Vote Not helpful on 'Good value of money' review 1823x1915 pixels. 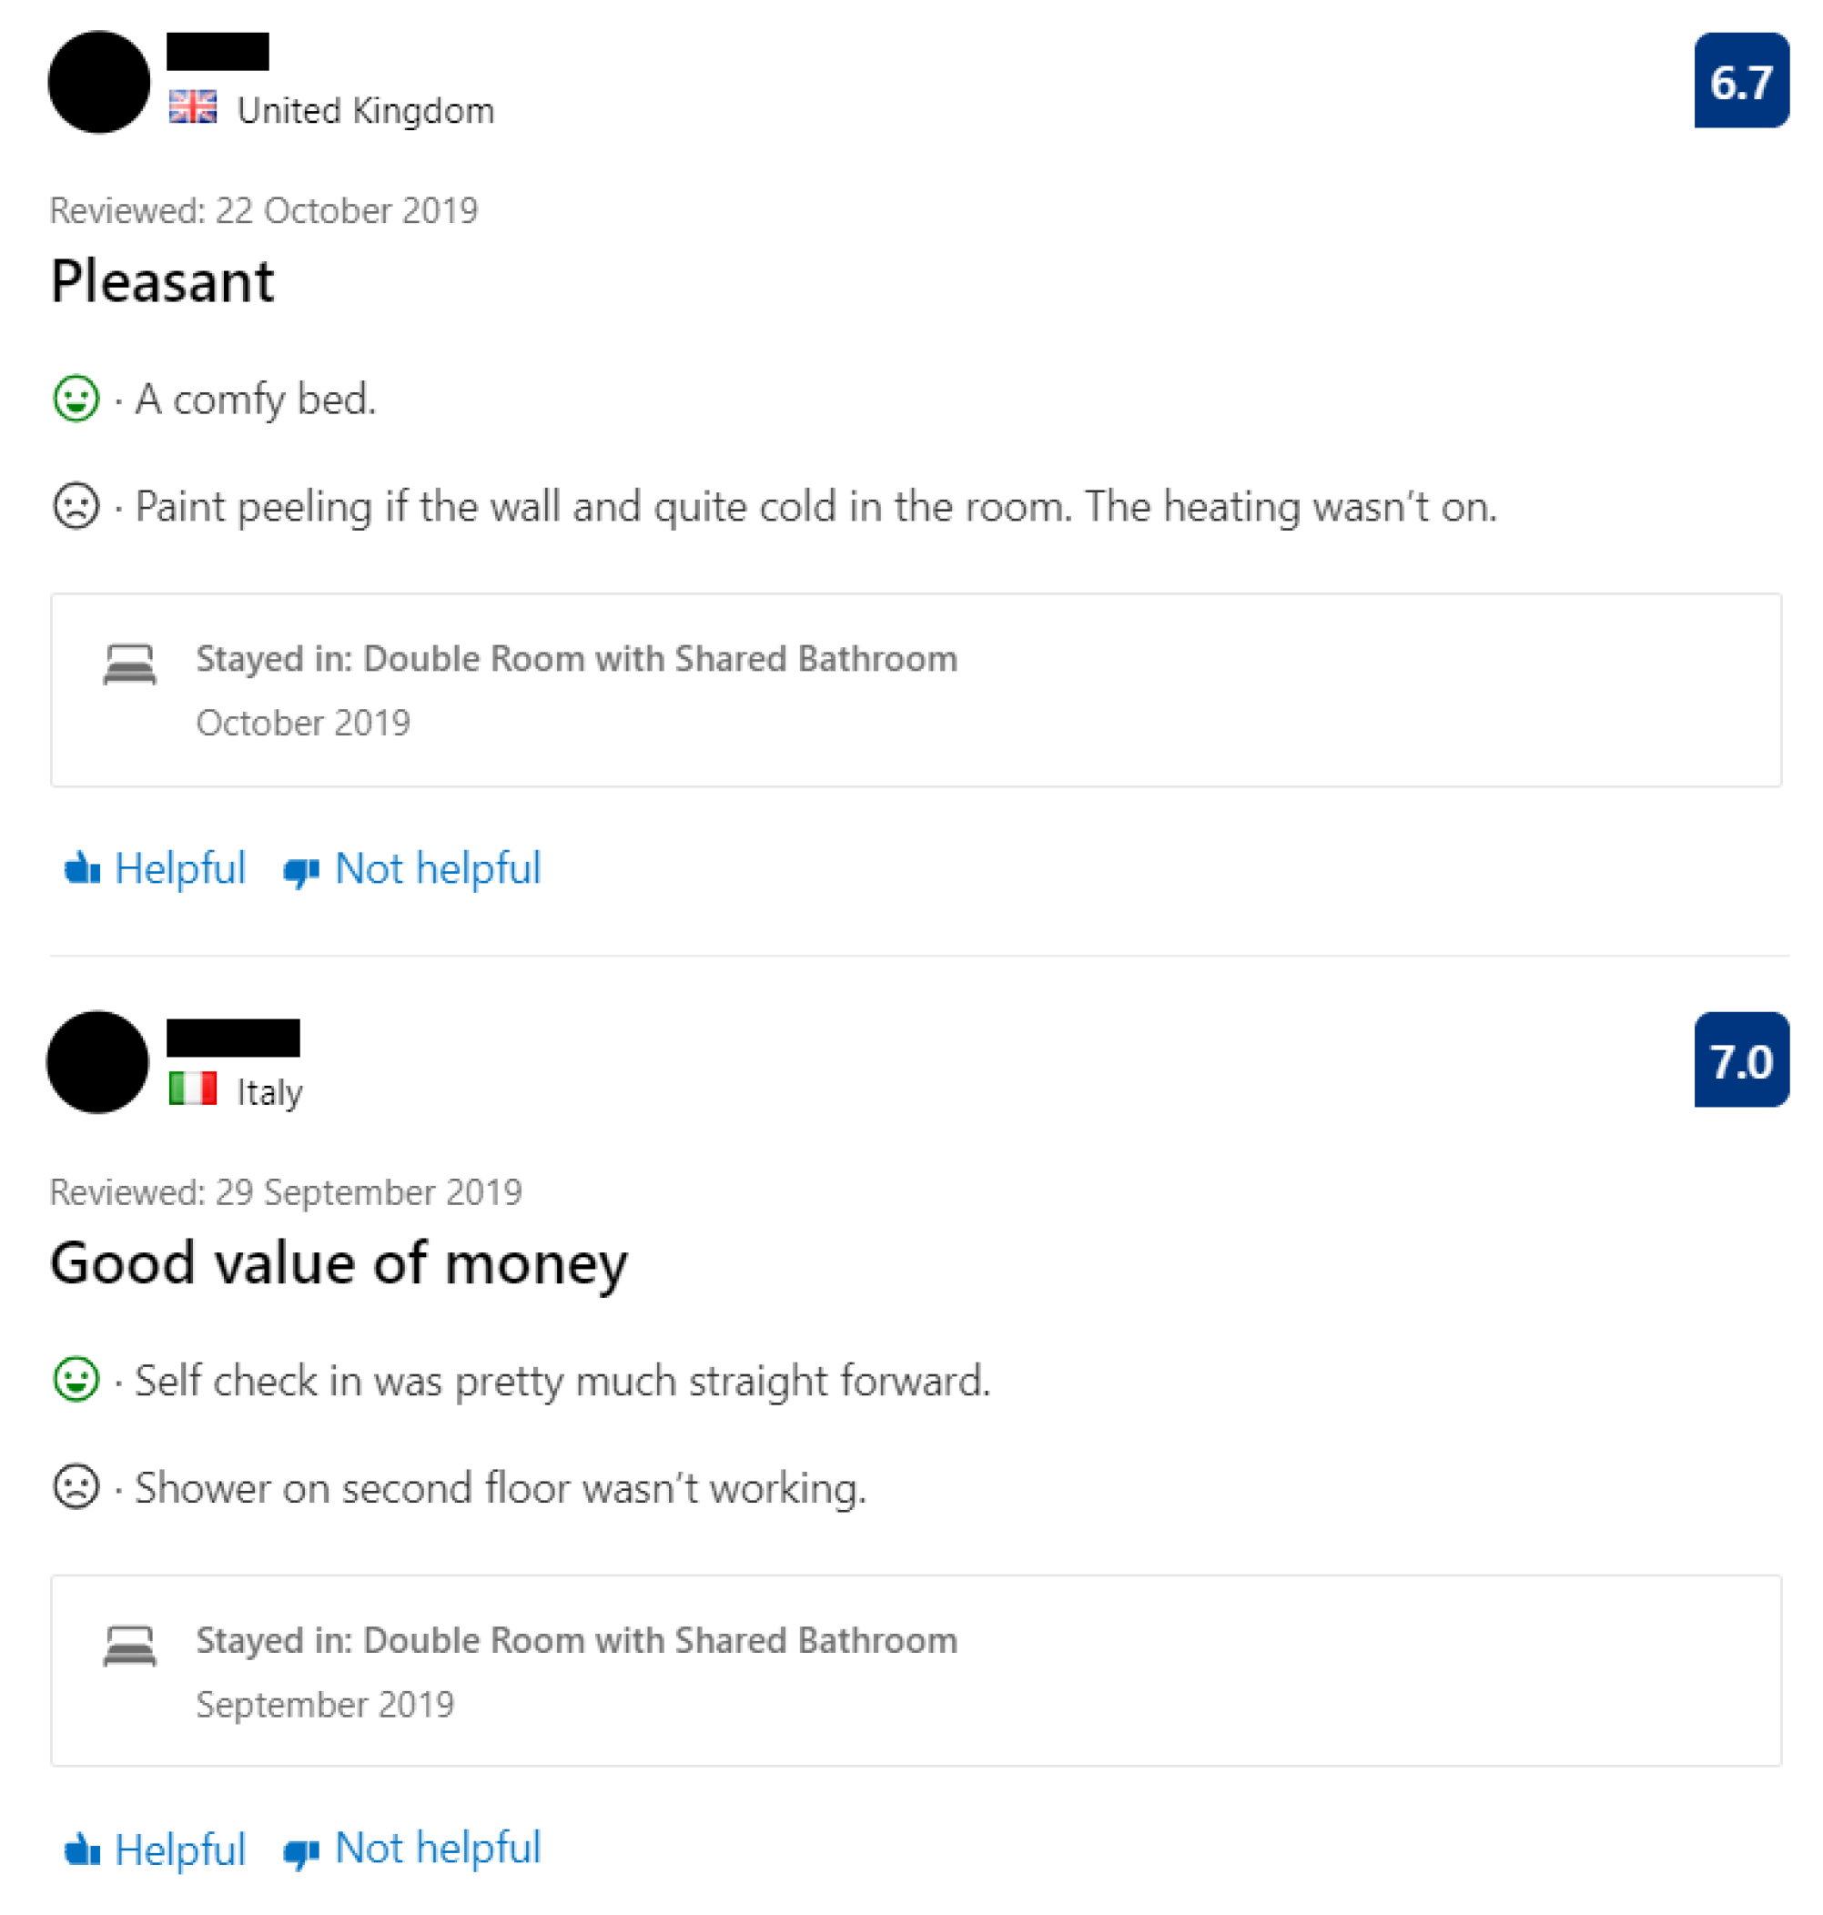pyautogui.click(x=412, y=1849)
